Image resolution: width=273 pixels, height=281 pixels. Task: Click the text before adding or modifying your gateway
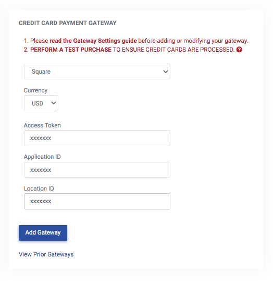(193, 41)
